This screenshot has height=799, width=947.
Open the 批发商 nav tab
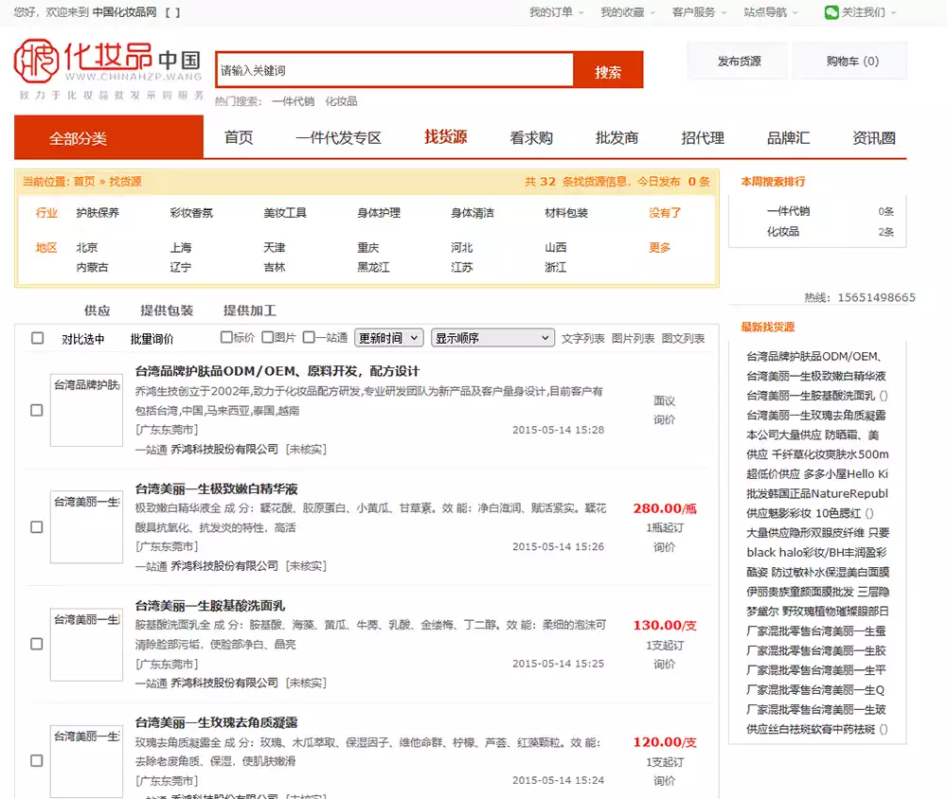tap(616, 137)
